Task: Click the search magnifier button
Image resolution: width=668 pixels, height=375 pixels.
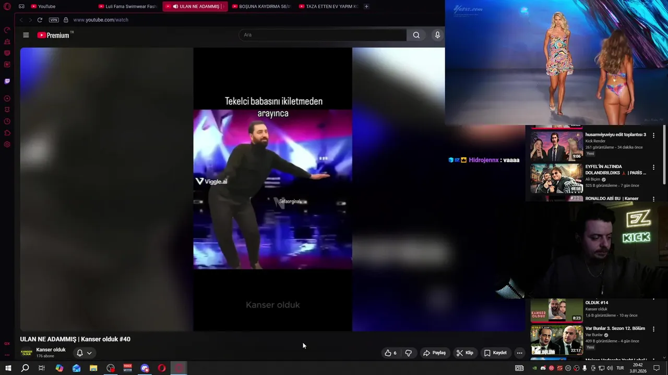Action: coord(416,35)
